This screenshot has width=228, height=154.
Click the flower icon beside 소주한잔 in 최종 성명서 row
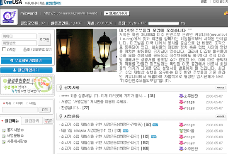(181, 96)
